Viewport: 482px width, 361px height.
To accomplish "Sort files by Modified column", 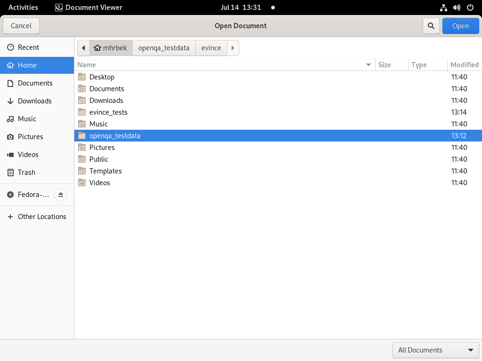I will [x=465, y=65].
